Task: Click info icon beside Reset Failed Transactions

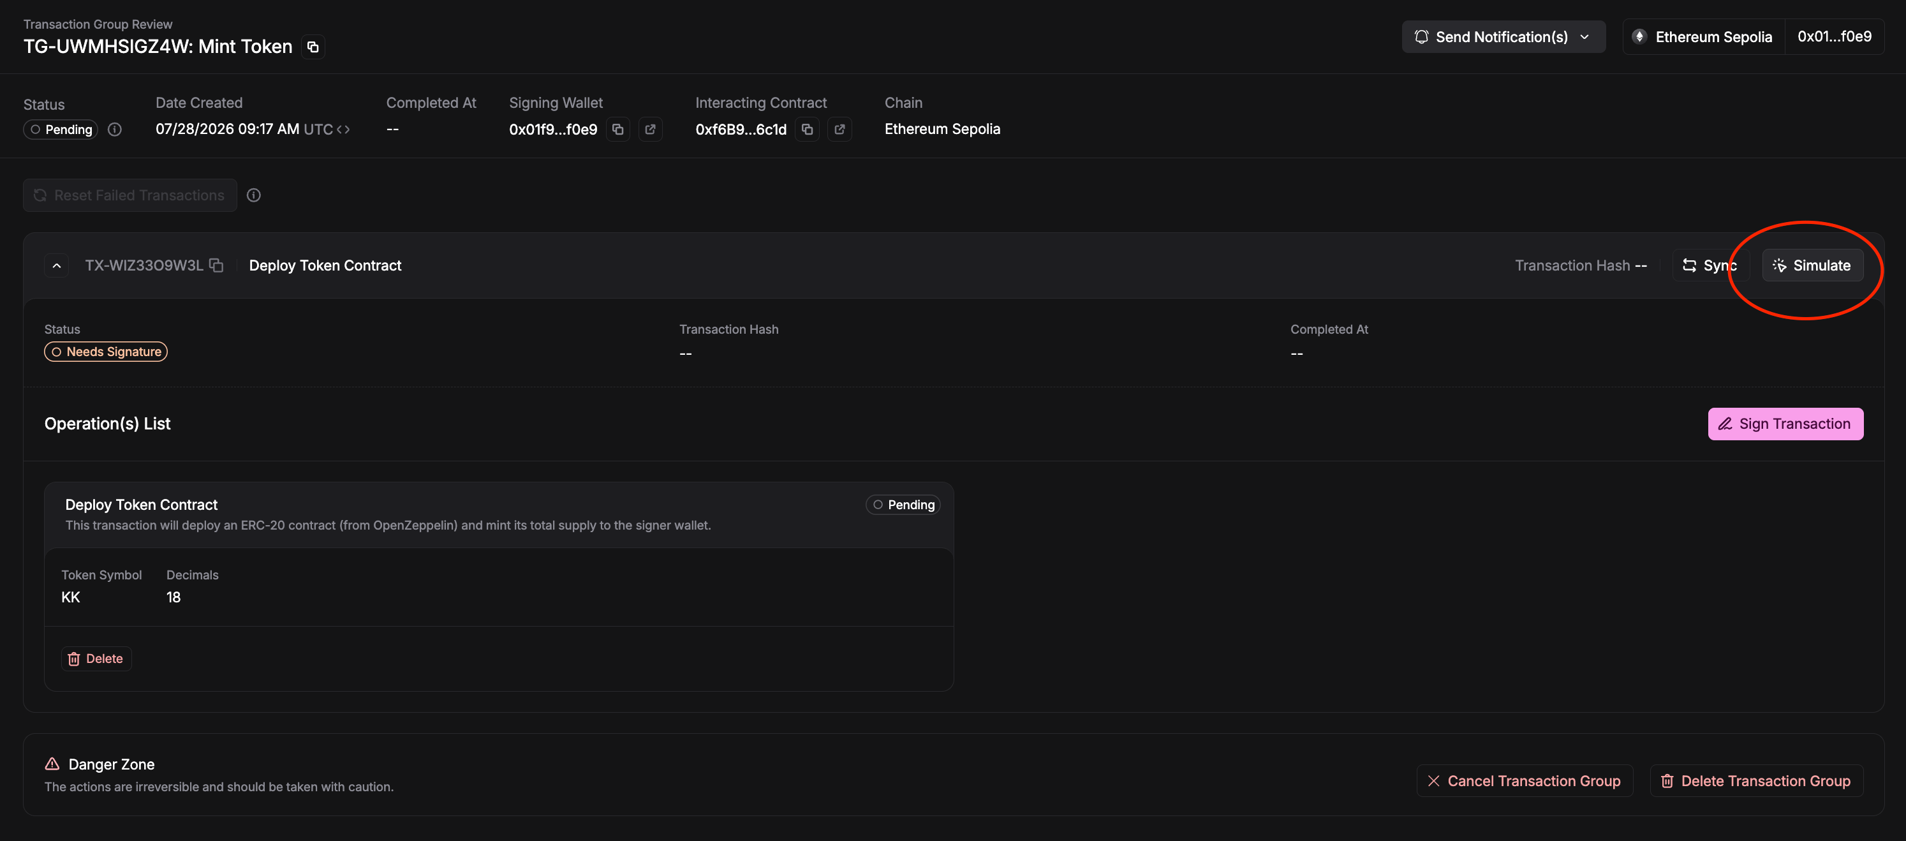Action: (x=254, y=195)
